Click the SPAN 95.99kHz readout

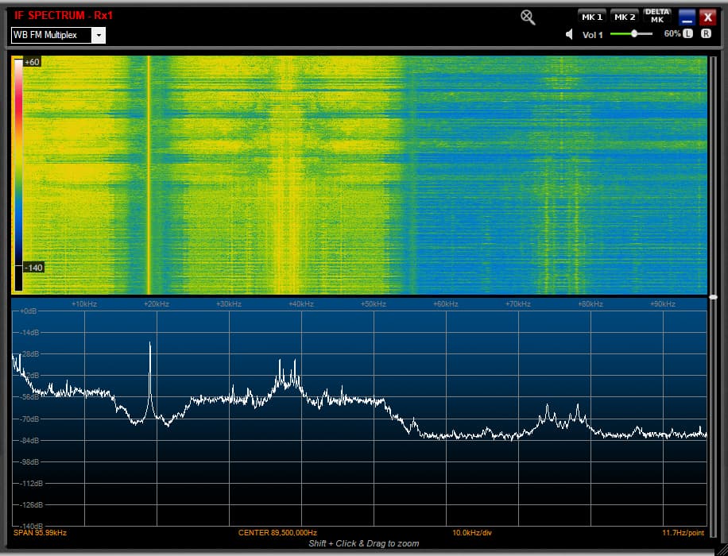coord(41,532)
